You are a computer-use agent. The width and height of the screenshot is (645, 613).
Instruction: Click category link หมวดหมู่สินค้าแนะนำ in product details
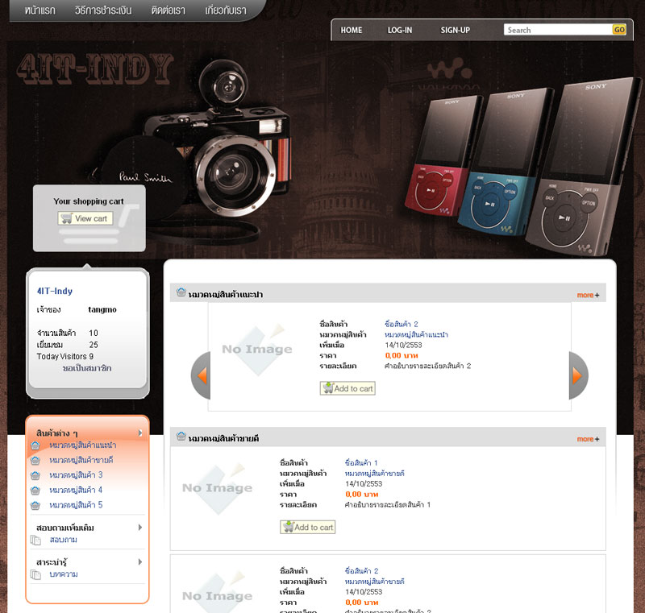[x=416, y=335]
